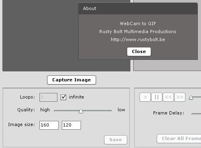The height and width of the screenshot is (148, 201).
Task: Click the playback position slider thumb
Action: coord(191,97)
